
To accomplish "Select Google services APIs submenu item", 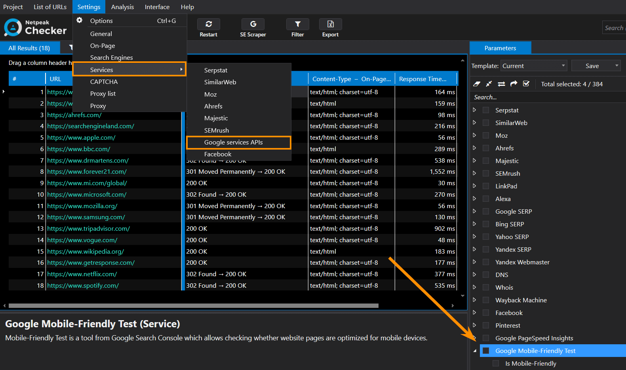I will coord(239,142).
